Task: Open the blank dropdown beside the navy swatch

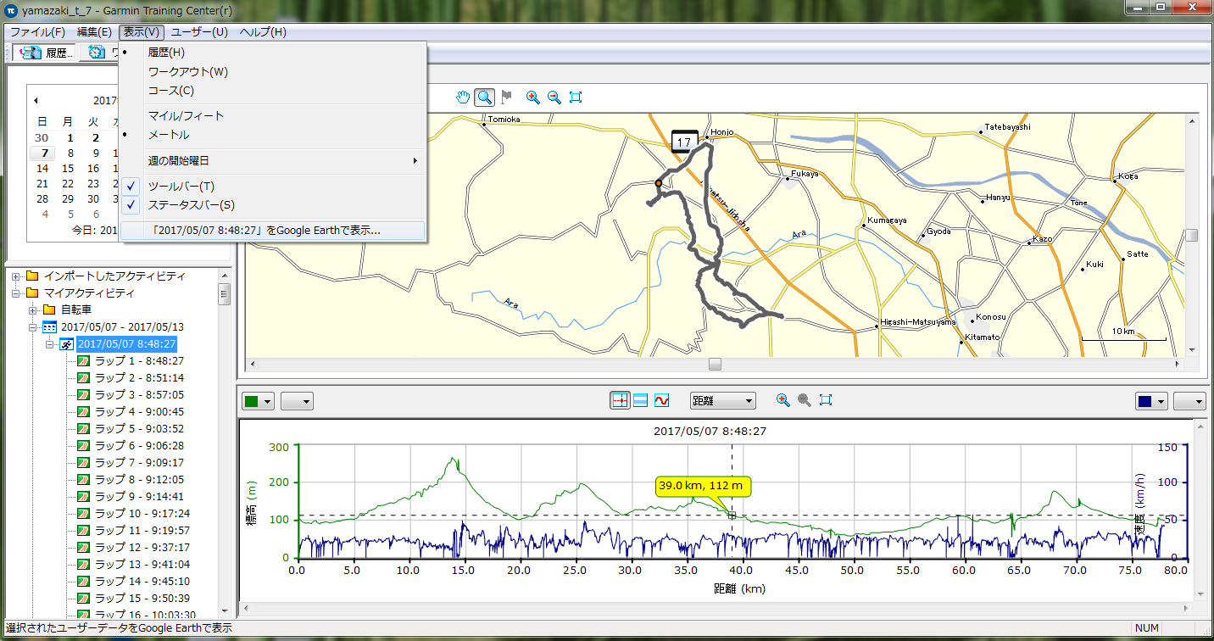Action: pyautogui.click(x=1190, y=401)
